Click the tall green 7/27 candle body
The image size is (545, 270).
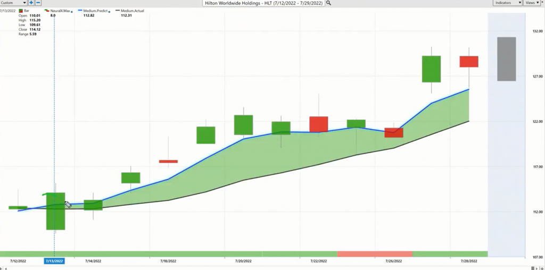click(x=431, y=69)
